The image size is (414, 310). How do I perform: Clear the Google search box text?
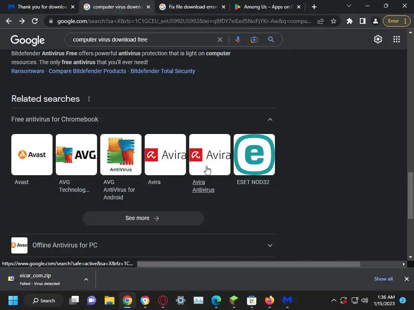[x=220, y=40]
